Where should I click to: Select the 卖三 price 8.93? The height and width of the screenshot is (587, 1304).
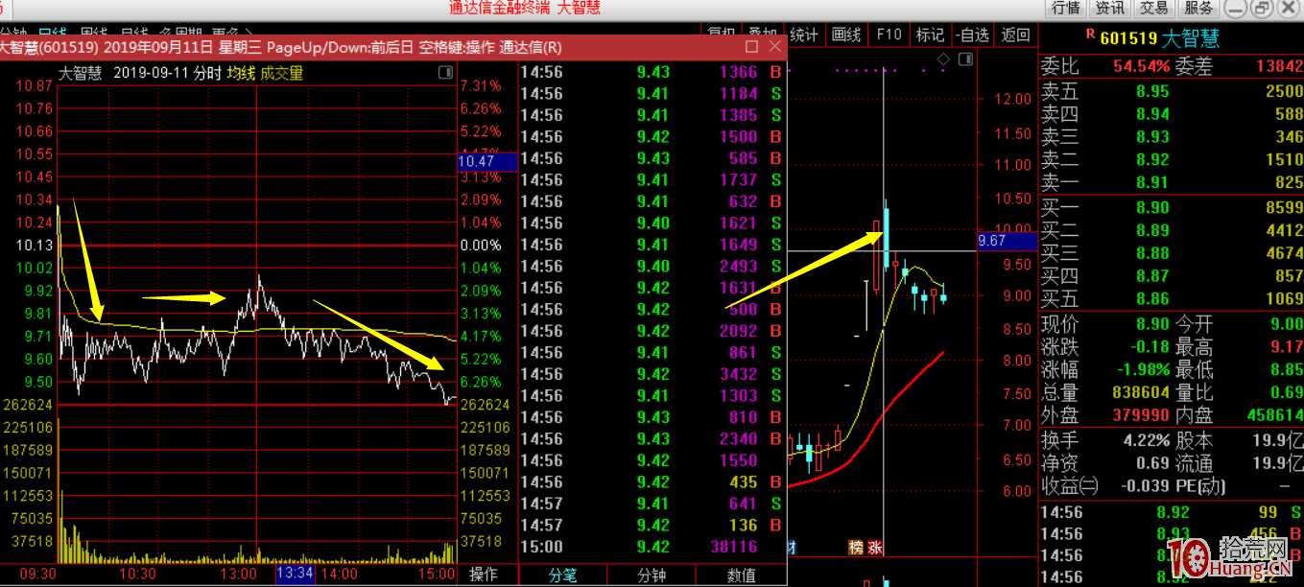(x=1151, y=136)
